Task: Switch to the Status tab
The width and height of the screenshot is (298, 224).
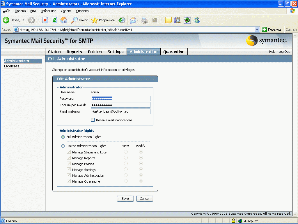Action: [x=54, y=52]
